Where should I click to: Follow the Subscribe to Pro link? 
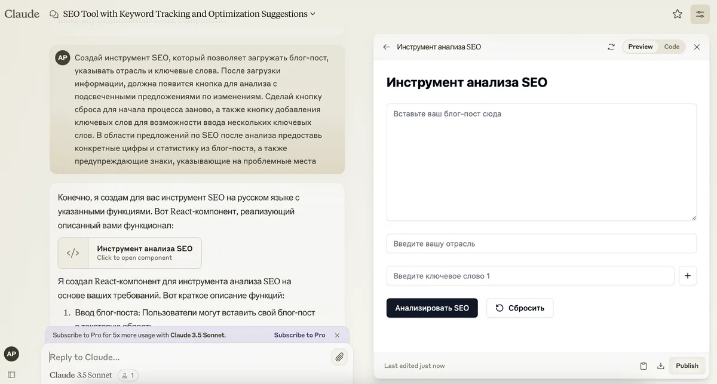[299, 335]
